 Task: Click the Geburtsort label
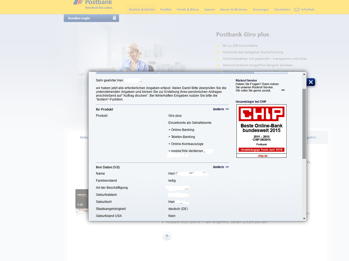point(104,202)
